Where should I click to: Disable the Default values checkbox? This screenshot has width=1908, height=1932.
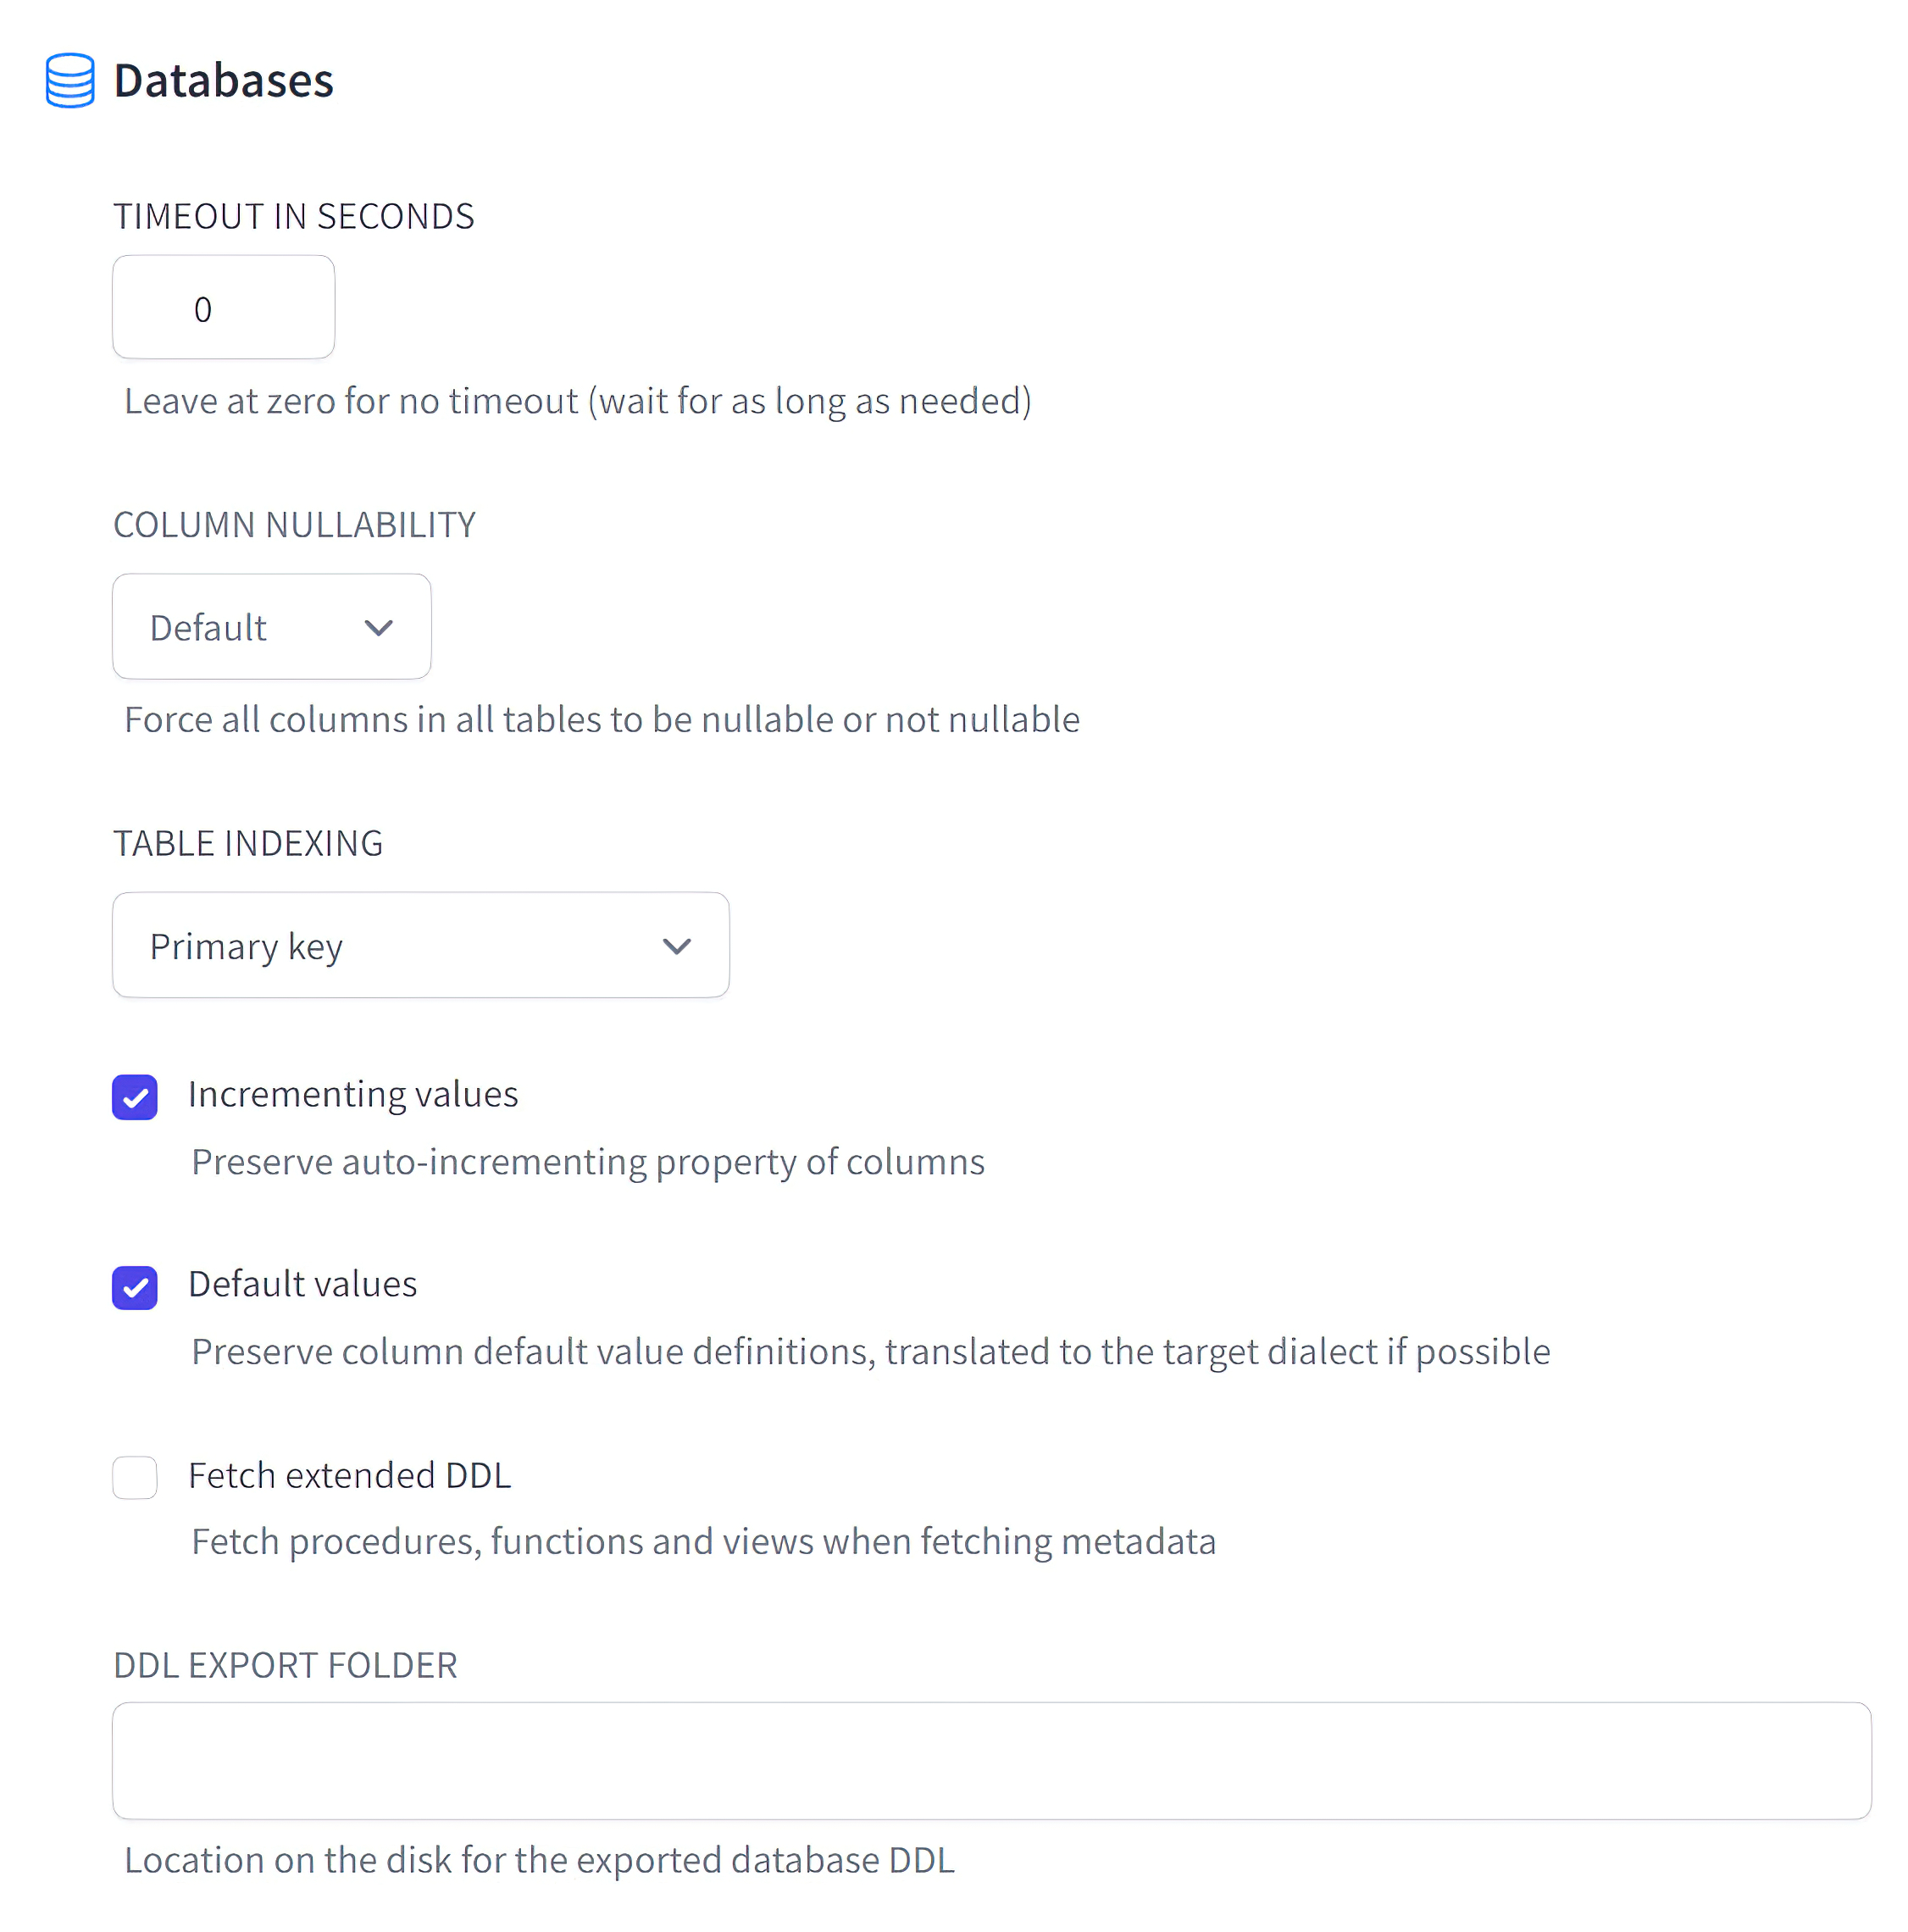click(135, 1287)
